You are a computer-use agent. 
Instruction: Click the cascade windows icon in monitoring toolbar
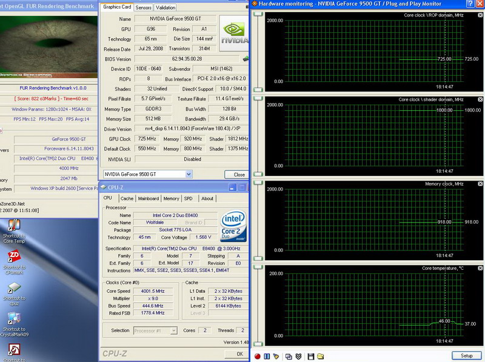(x=289, y=357)
